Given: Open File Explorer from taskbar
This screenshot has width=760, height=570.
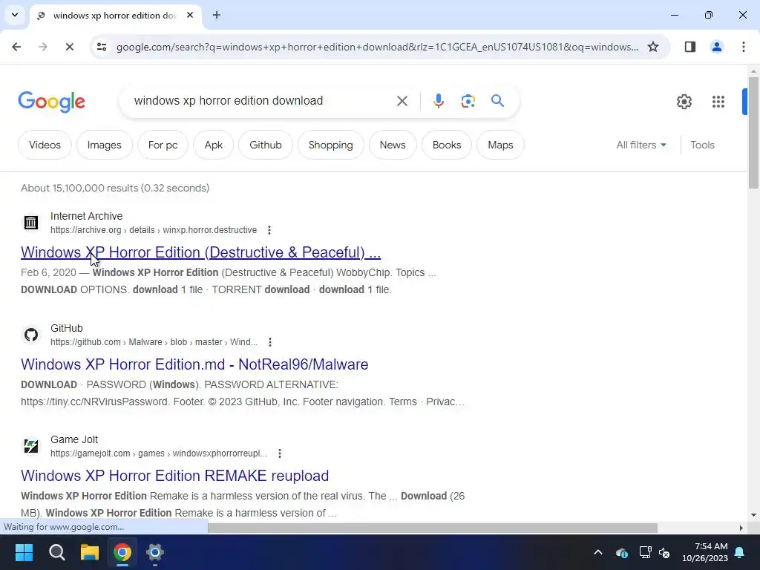Looking at the screenshot, I should (x=90, y=552).
